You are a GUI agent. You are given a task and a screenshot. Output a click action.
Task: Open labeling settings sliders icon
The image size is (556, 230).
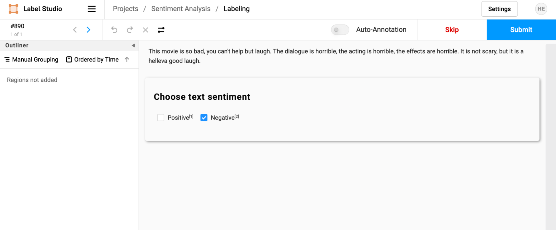(x=161, y=30)
